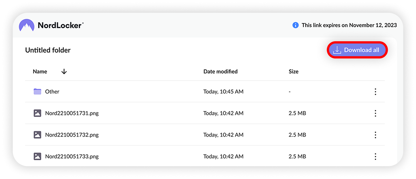This screenshot has height=179, width=416.
Task: Open the three-dot menu for Other folder
Action: coord(375,91)
